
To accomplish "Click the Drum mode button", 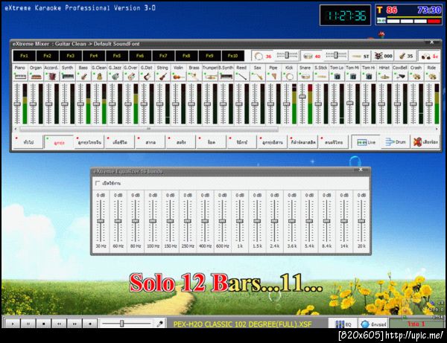I will coord(396,142).
